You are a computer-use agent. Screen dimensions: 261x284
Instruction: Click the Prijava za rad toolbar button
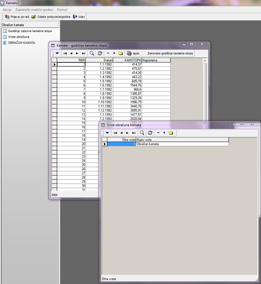(17, 17)
